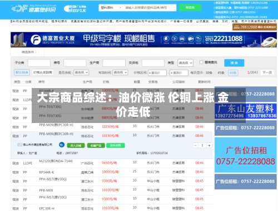This screenshot has width=278, height=211.
Task: Open the 是否含税 dropdown
Action: click(81, 73)
